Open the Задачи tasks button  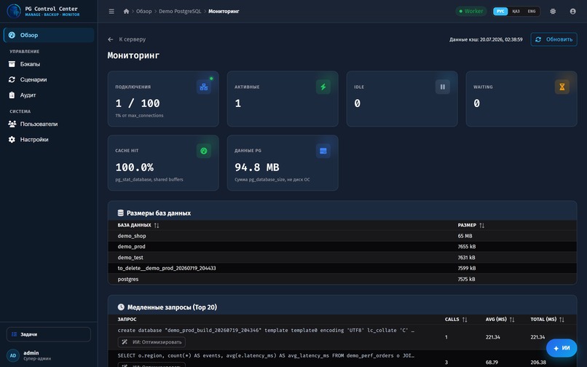[49, 334]
